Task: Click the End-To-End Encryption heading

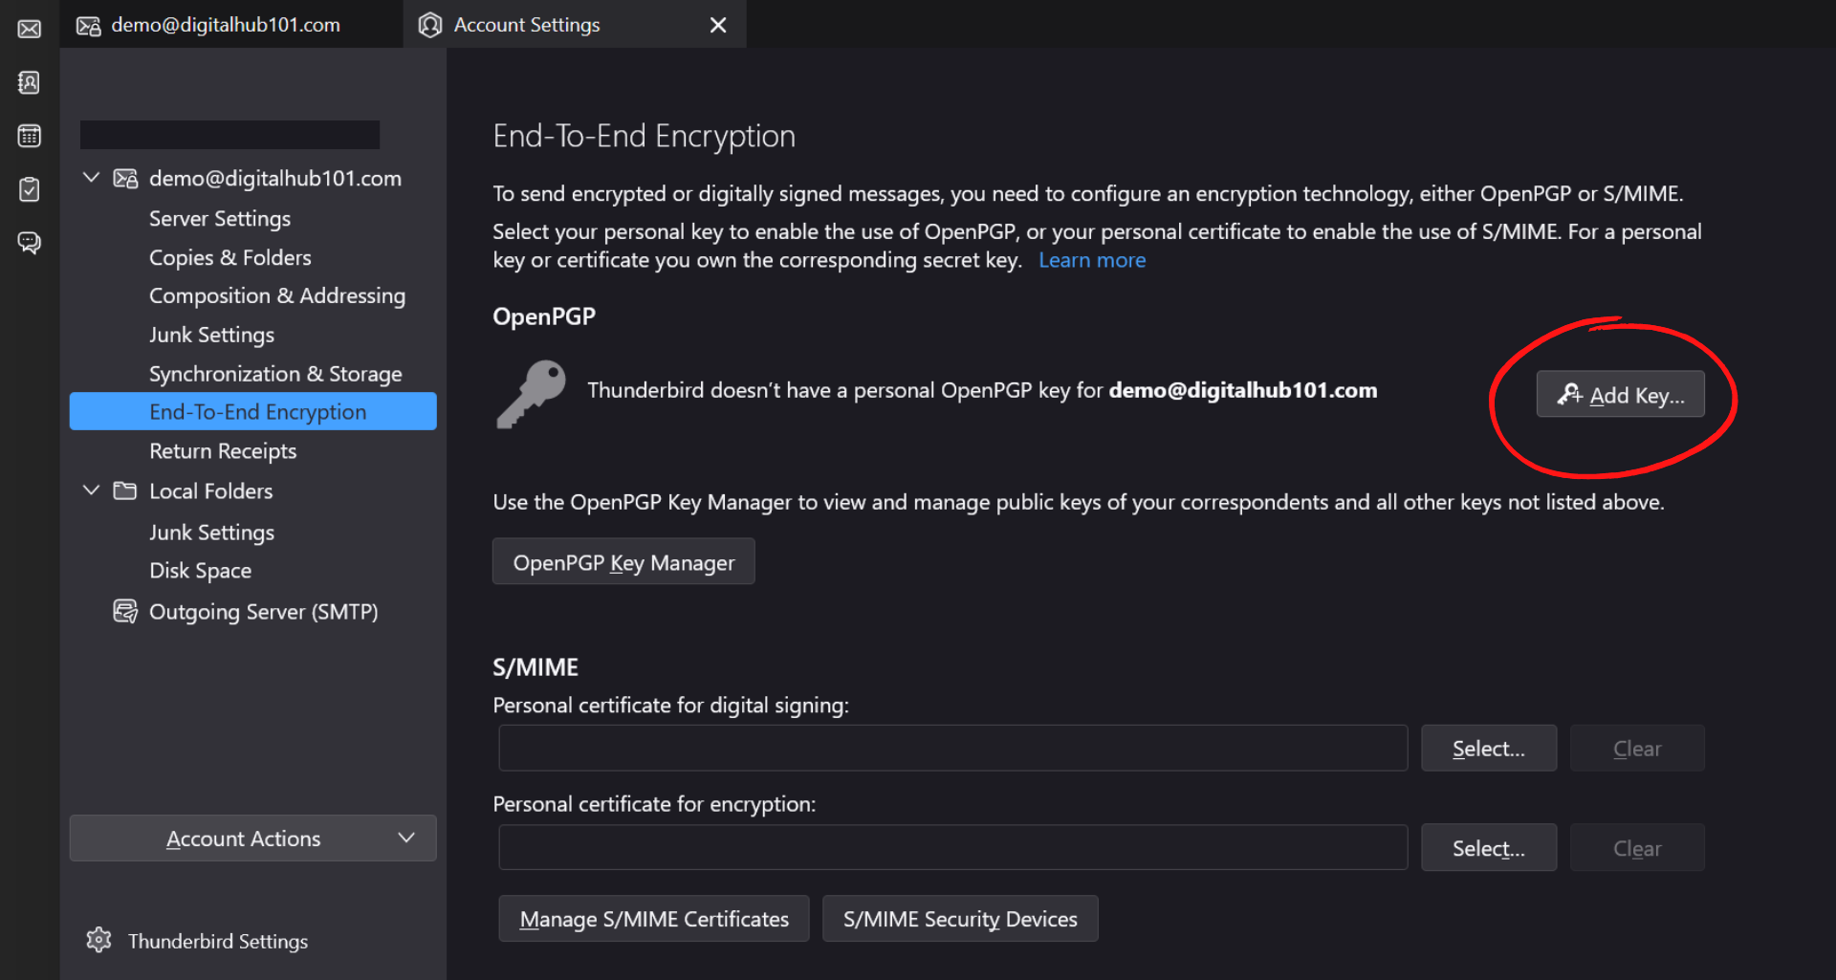Action: tap(644, 137)
